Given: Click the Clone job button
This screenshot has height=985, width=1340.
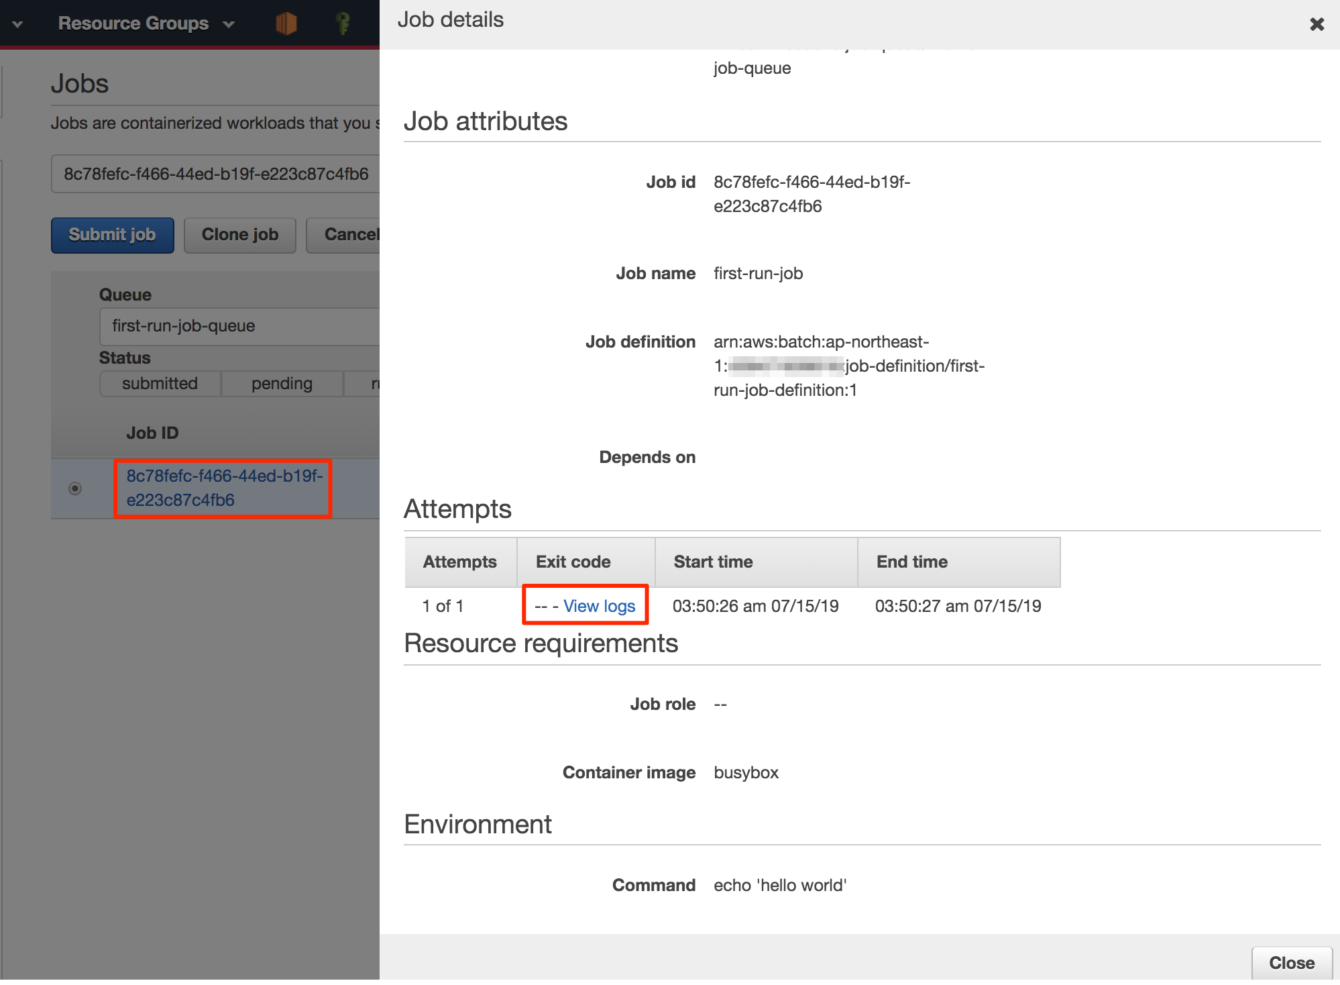Looking at the screenshot, I should [239, 235].
